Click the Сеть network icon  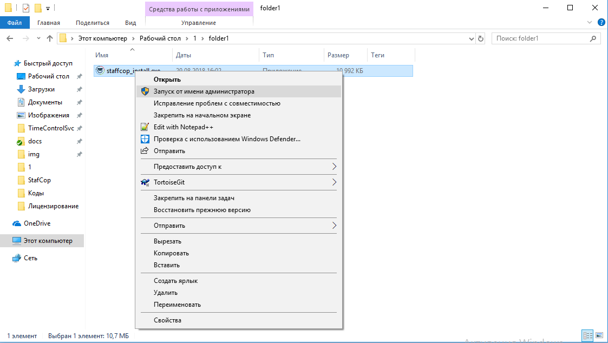click(x=17, y=258)
